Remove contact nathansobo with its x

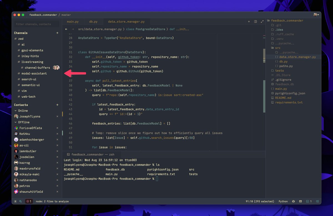point(57,180)
